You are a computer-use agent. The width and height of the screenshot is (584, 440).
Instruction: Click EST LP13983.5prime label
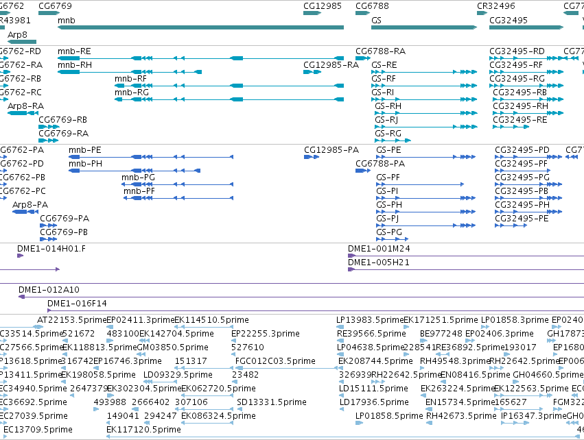pyautogui.click(x=370, y=320)
